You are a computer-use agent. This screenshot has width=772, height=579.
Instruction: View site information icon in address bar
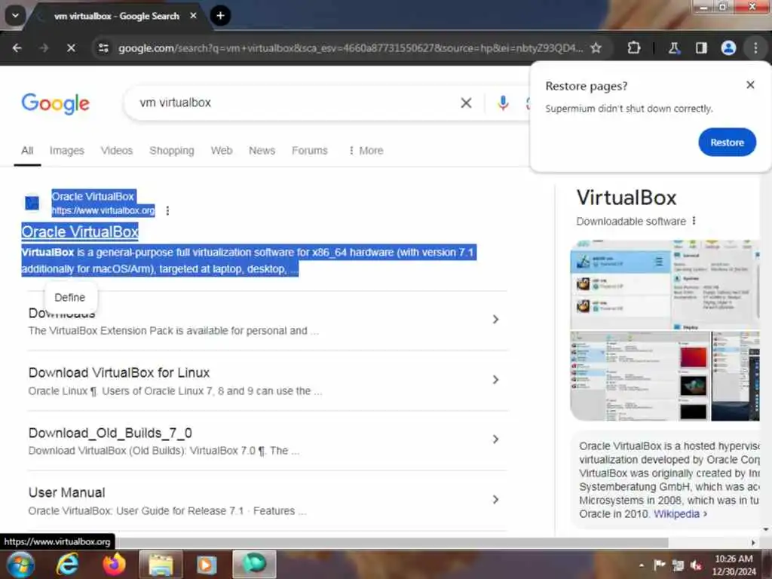point(103,47)
